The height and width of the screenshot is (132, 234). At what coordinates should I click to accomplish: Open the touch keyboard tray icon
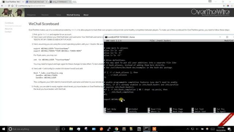point(212,129)
